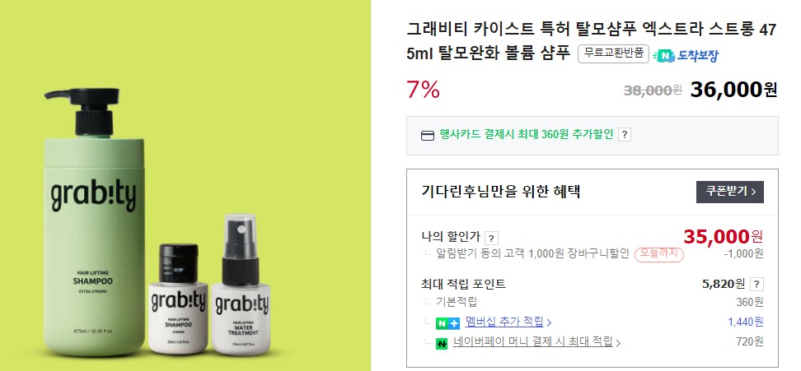Click the 도착보장 N delivery badge
Screen dimensions: 801x371
[686, 56]
